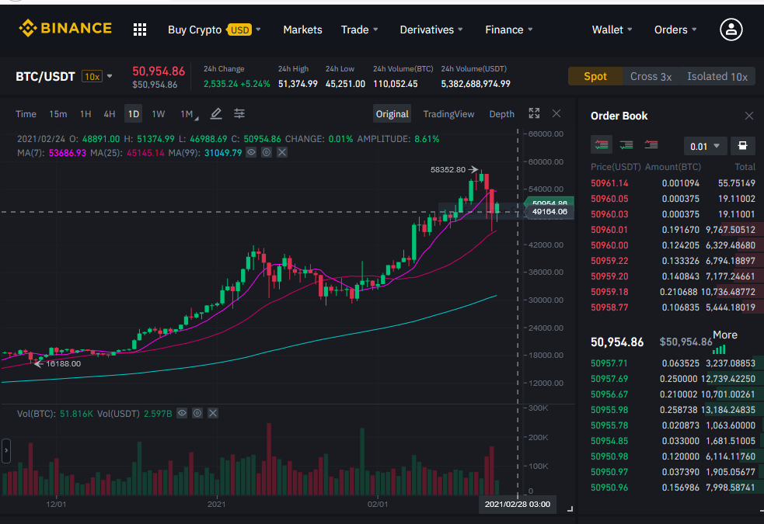Click bid price 50955.98

609,410
